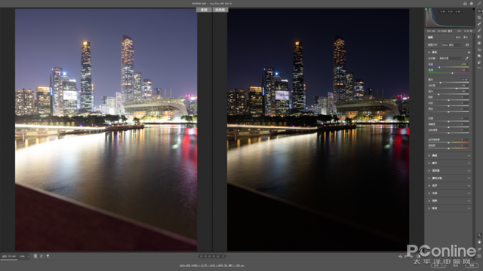Toggle visibility eye of the Color Mixer panel
Viewport: 483px width, 271px height.
click(x=469, y=171)
